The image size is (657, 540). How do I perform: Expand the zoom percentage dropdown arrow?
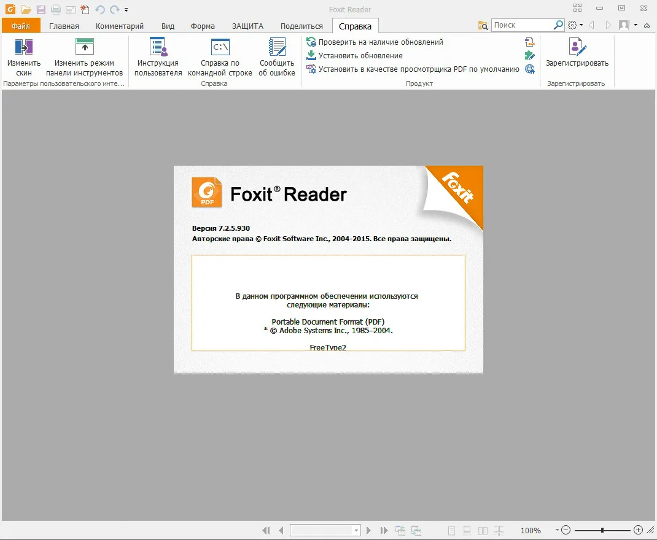(557, 530)
